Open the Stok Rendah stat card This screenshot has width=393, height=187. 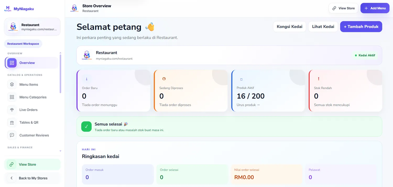345,91
